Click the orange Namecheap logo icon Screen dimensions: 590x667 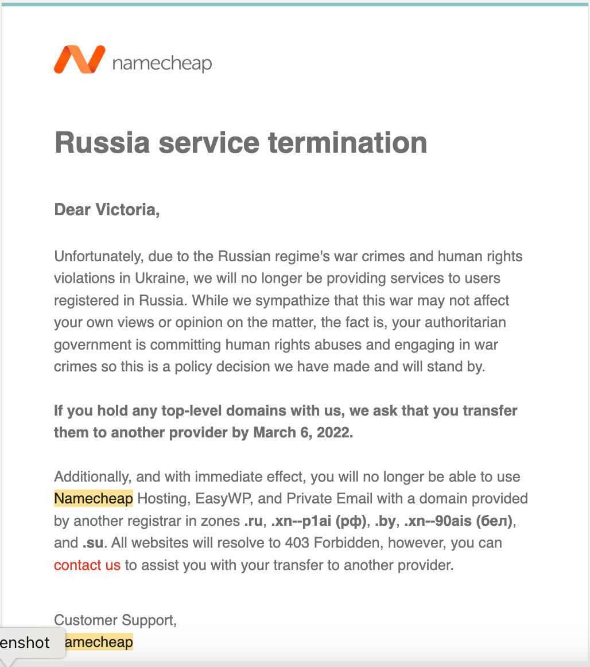pyautogui.click(x=79, y=60)
